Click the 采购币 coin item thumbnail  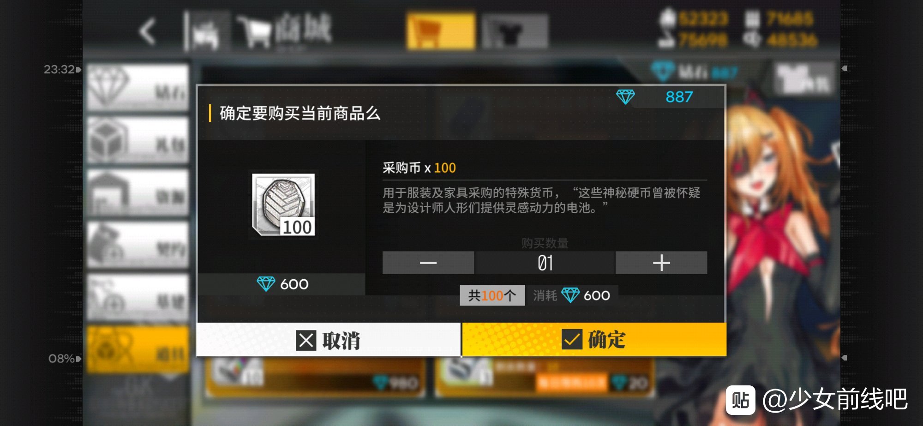pos(283,204)
